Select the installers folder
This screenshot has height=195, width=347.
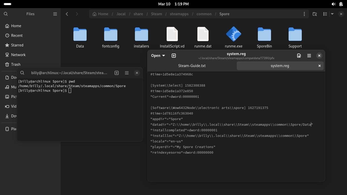click(x=141, y=38)
